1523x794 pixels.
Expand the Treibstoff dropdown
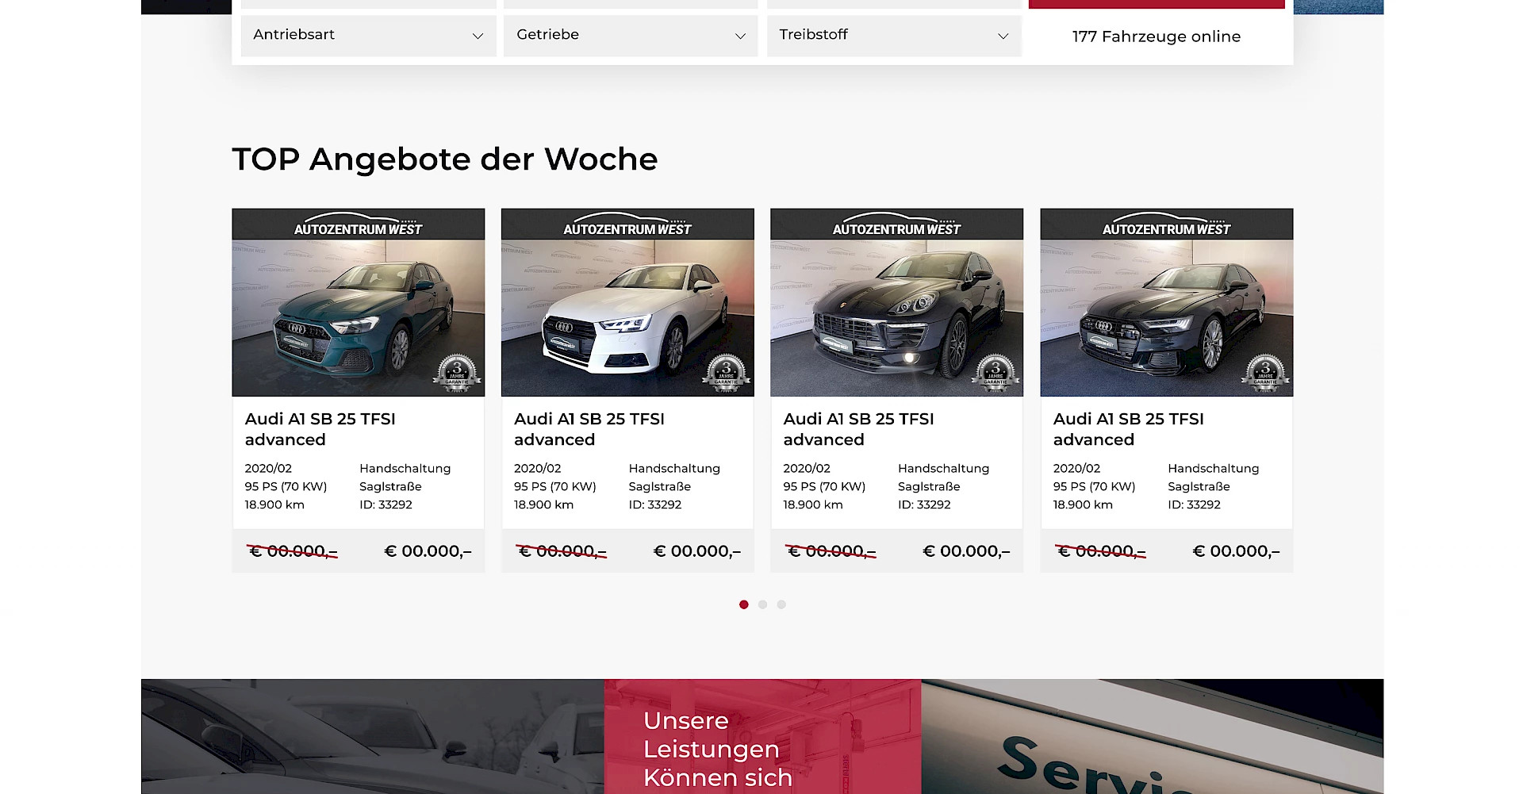tap(894, 35)
